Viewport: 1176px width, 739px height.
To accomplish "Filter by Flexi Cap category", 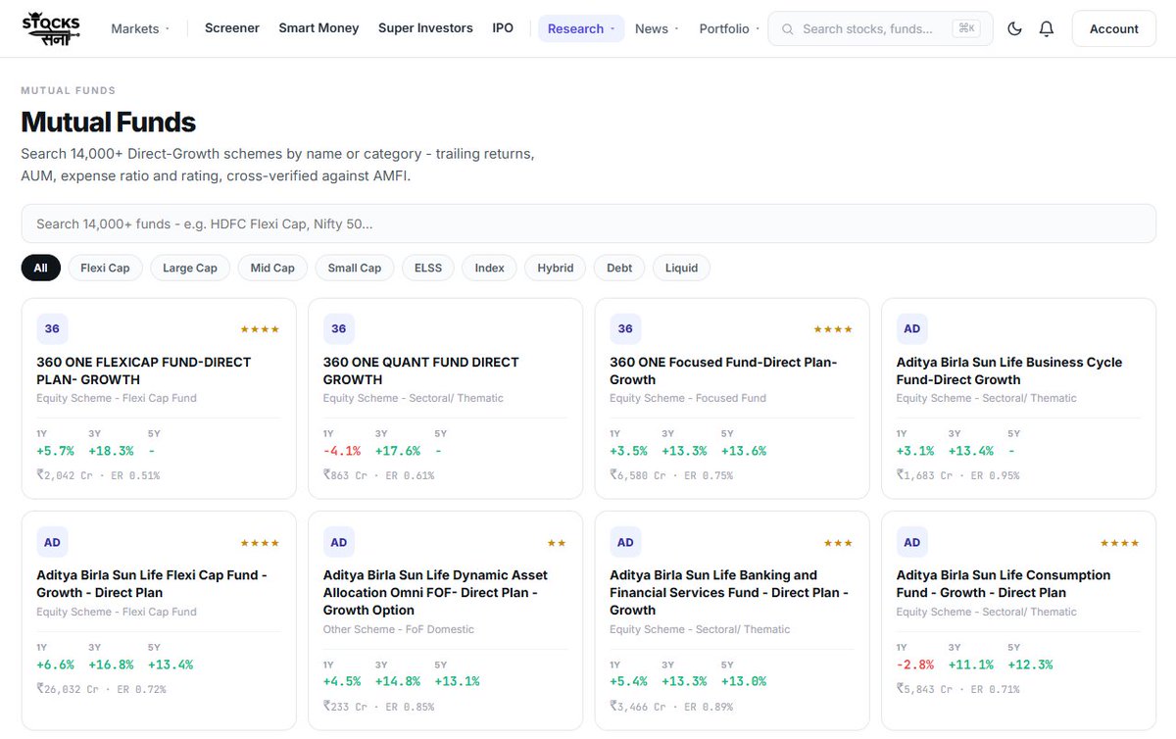I will click(x=105, y=268).
